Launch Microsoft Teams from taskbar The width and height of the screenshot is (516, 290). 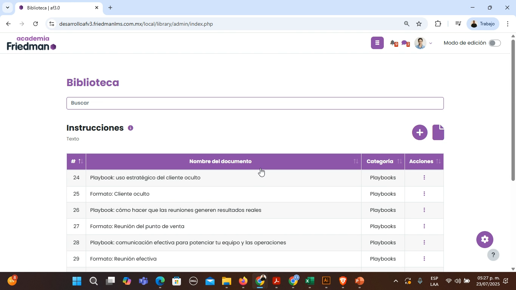pos(144,281)
